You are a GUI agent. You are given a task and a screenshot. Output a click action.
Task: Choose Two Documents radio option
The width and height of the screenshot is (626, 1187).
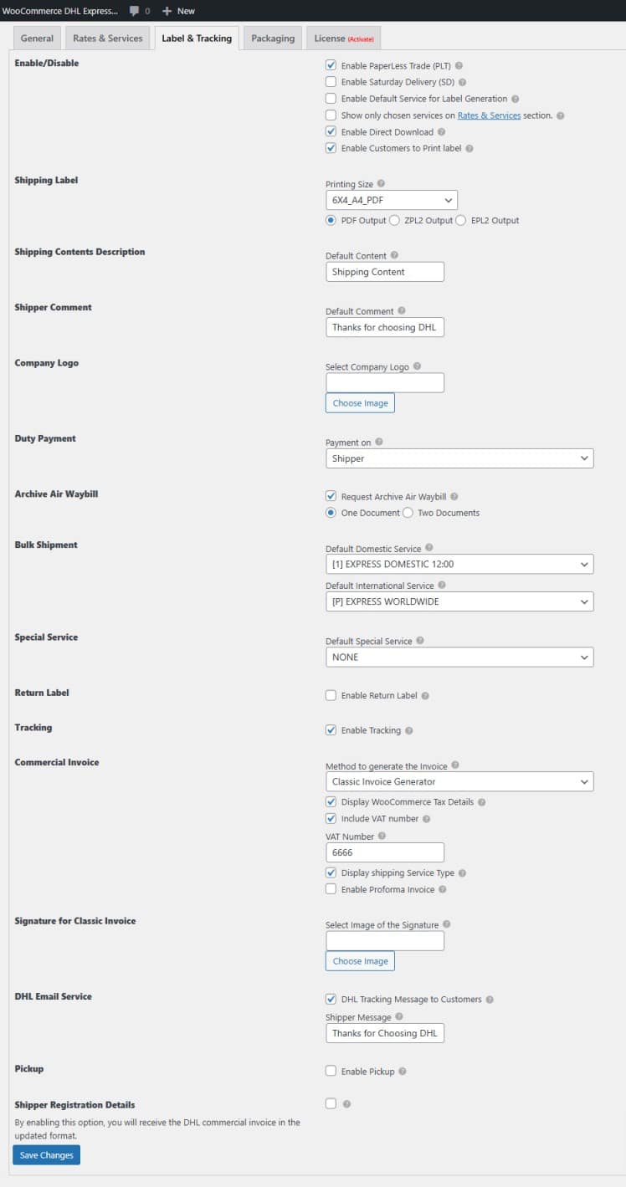pos(408,513)
